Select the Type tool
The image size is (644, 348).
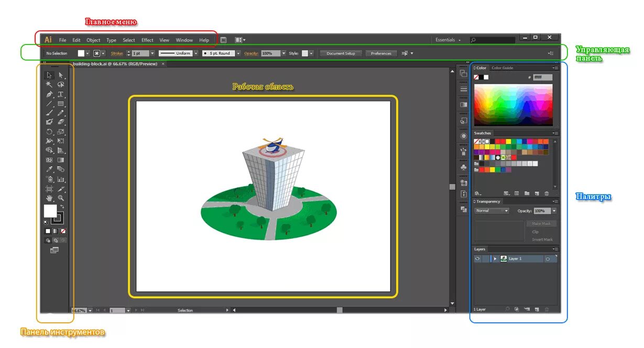coord(61,94)
